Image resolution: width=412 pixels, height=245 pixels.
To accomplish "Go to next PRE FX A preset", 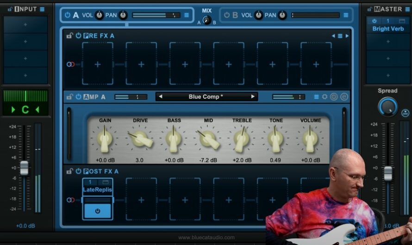I will (347, 36).
